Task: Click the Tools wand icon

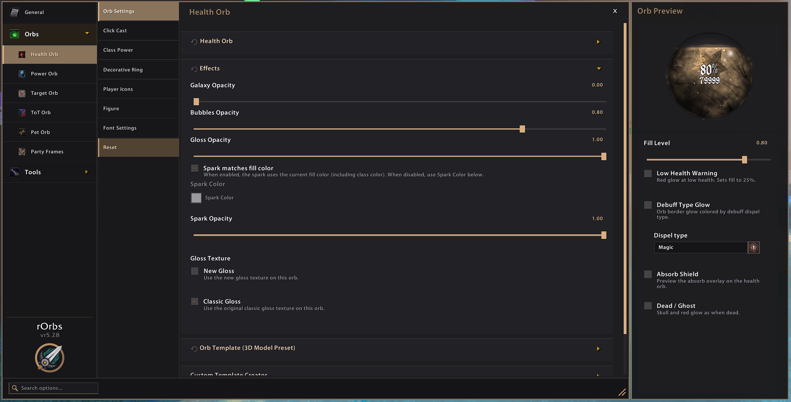Action: (x=14, y=172)
